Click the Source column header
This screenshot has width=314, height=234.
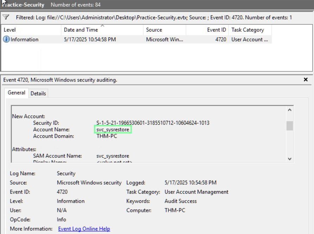tap(154, 30)
